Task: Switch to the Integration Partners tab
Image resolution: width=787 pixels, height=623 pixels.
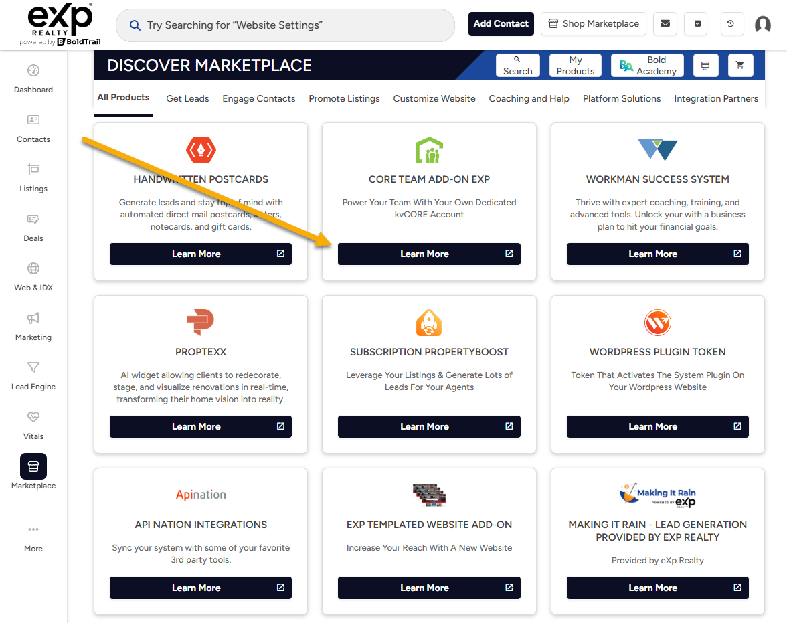Action: pos(716,98)
